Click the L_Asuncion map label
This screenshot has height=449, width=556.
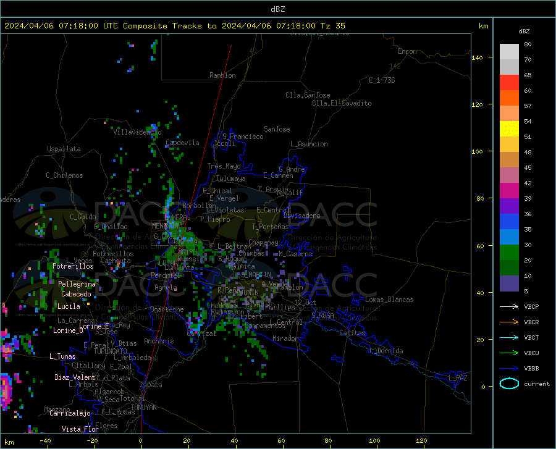click(309, 144)
